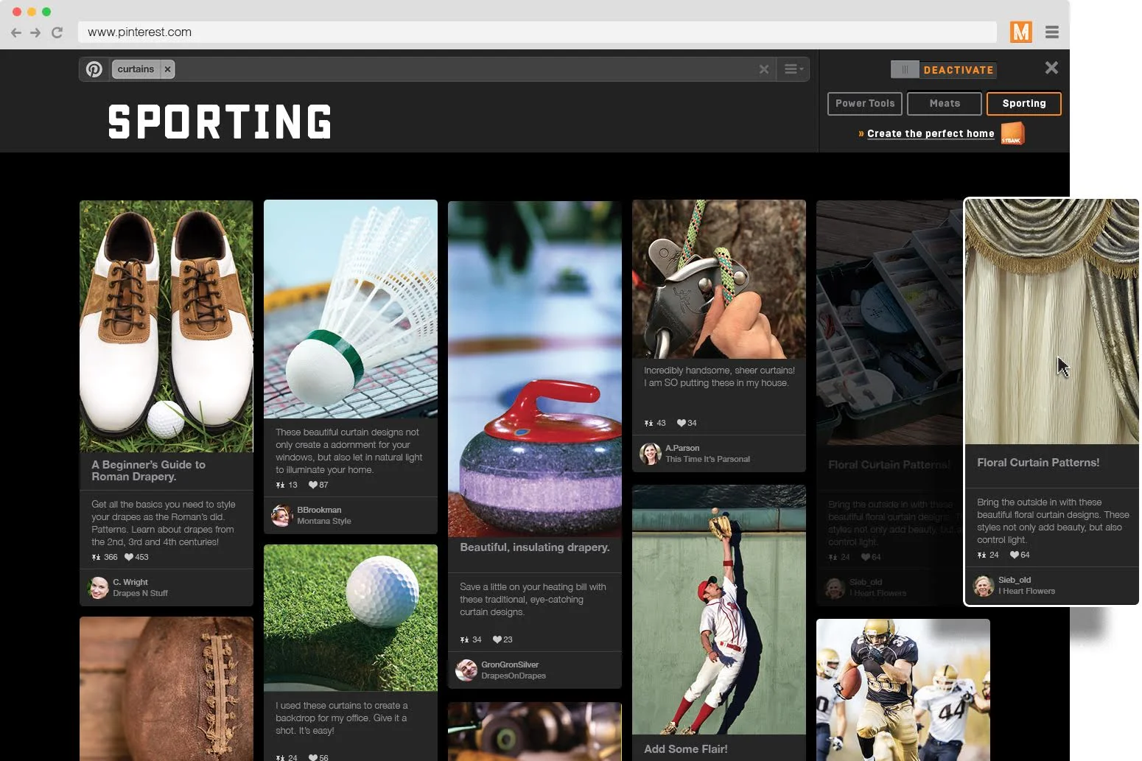Close the extension panel with the X
Viewport: 1142px width, 761px height.
[x=1051, y=68]
